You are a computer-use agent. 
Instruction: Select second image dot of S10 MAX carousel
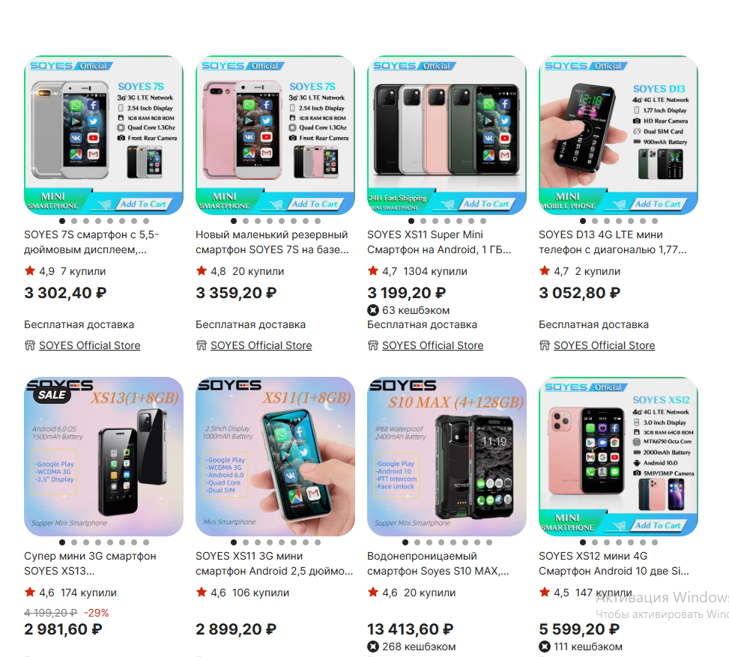point(417,542)
